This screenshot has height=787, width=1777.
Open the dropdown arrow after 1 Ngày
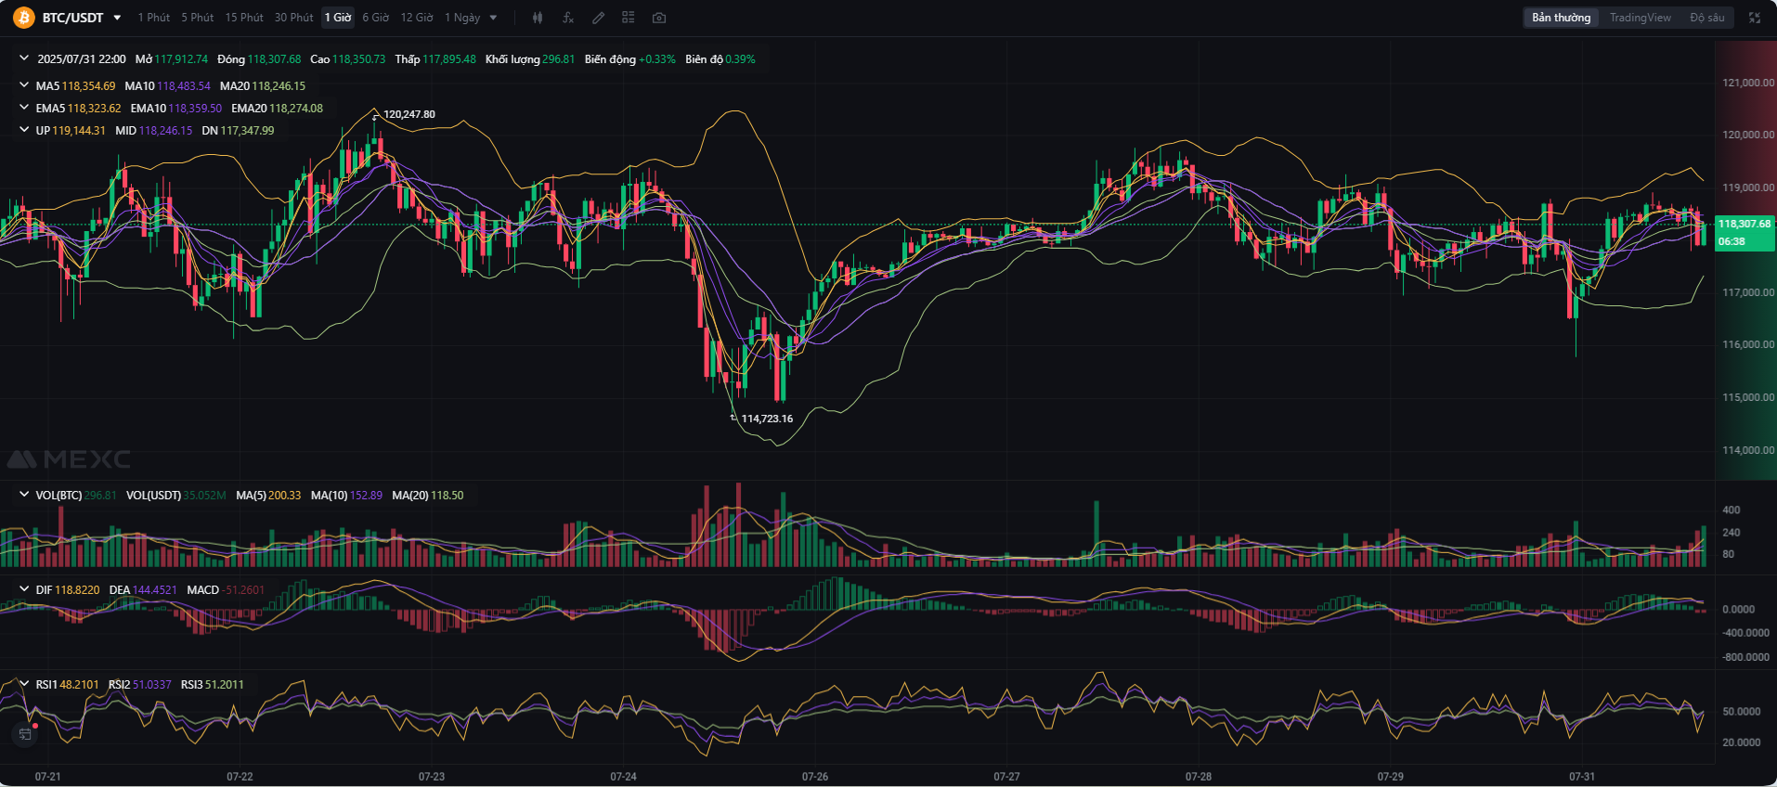click(x=493, y=18)
